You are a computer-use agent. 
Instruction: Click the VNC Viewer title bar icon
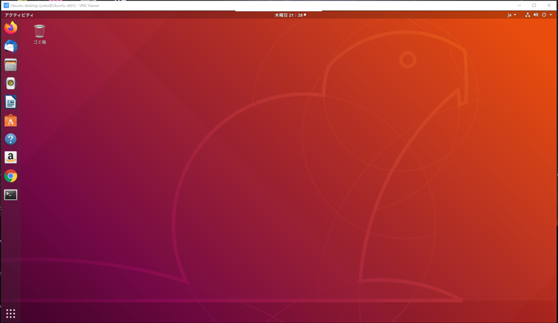(6, 6)
